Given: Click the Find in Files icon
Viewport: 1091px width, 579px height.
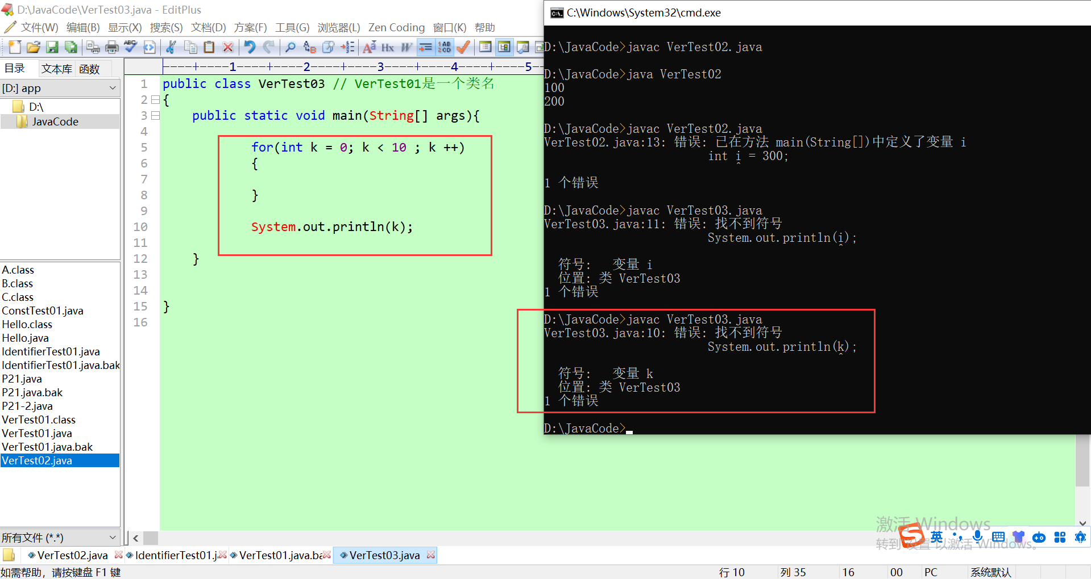Looking at the screenshot, I should (329, 47).
